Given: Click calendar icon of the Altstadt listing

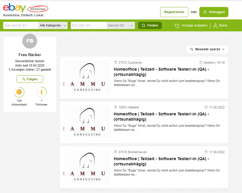Looking at the screenshot, I should click(206, 107).
